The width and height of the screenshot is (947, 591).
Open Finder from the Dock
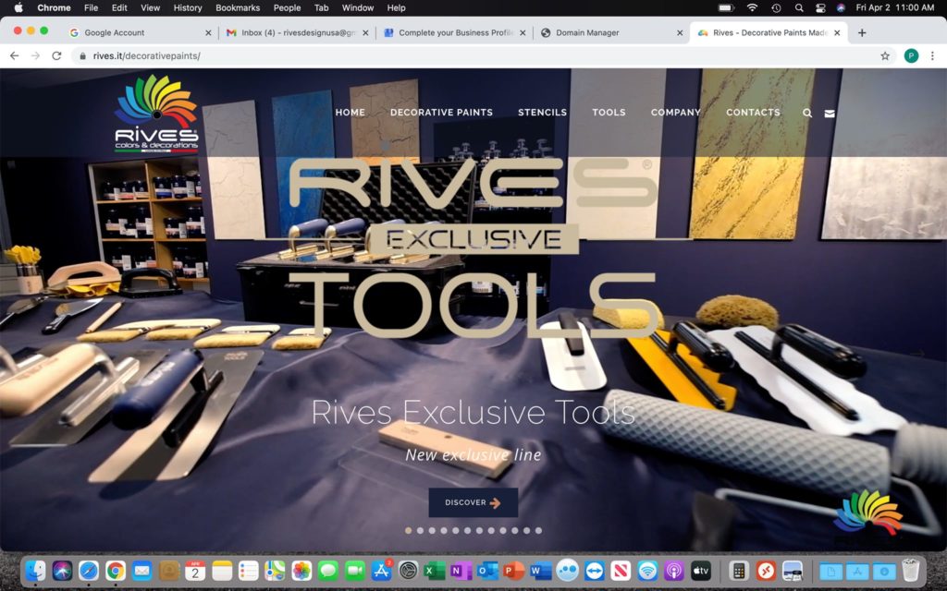coord(36,570)
